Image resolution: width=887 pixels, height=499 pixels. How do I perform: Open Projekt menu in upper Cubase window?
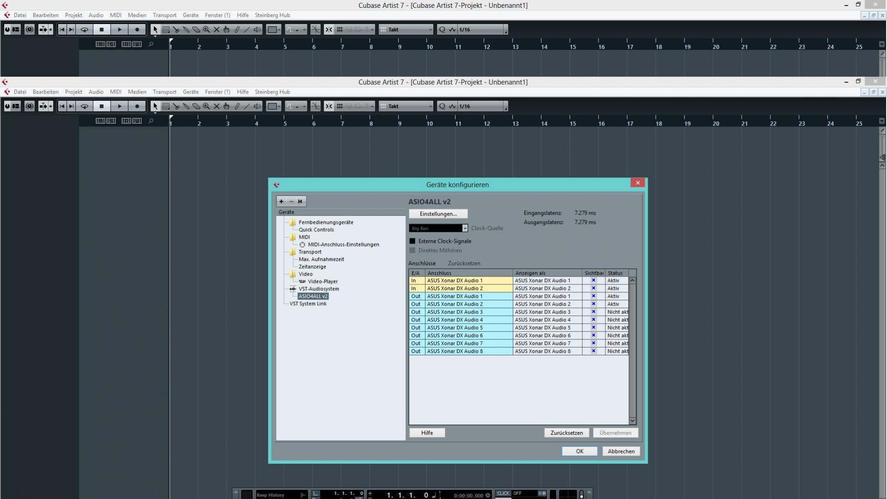pyautogui.click(x=74, y=15)
